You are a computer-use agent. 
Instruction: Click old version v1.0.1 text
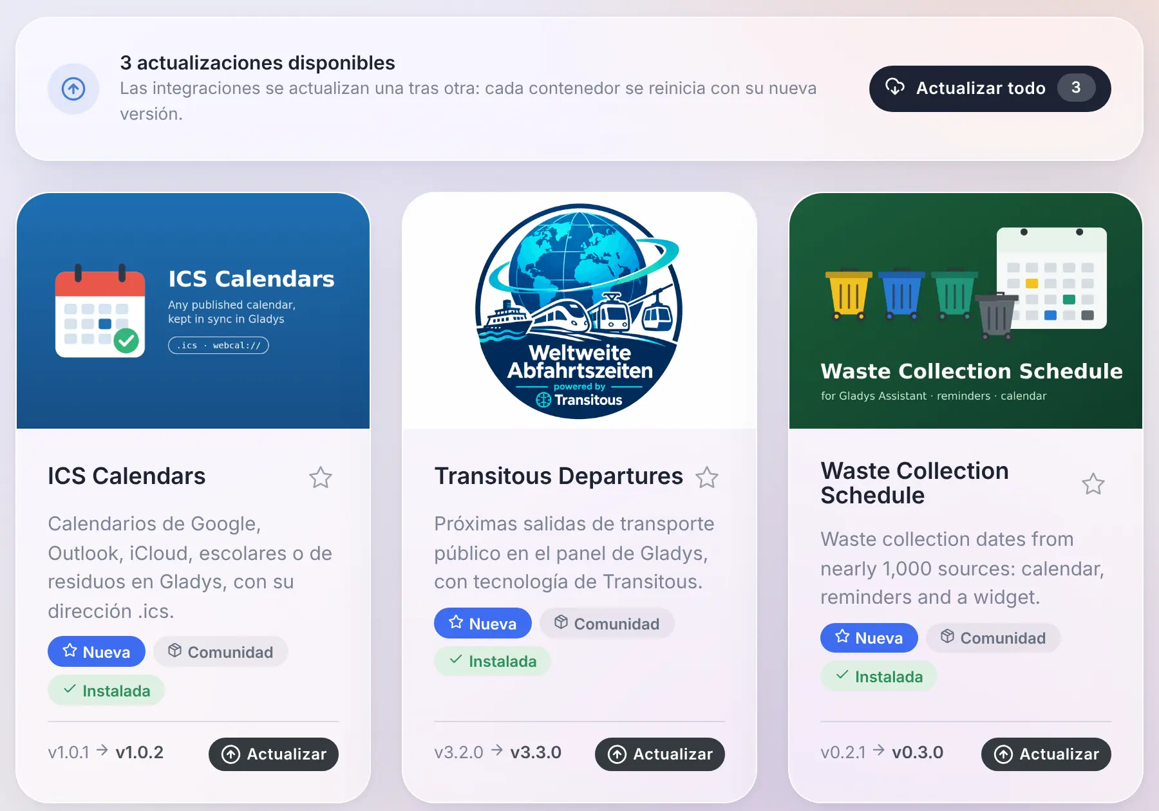(68, 752)
